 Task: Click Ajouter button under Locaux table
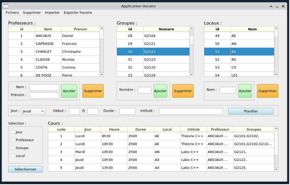coord(245,91)
